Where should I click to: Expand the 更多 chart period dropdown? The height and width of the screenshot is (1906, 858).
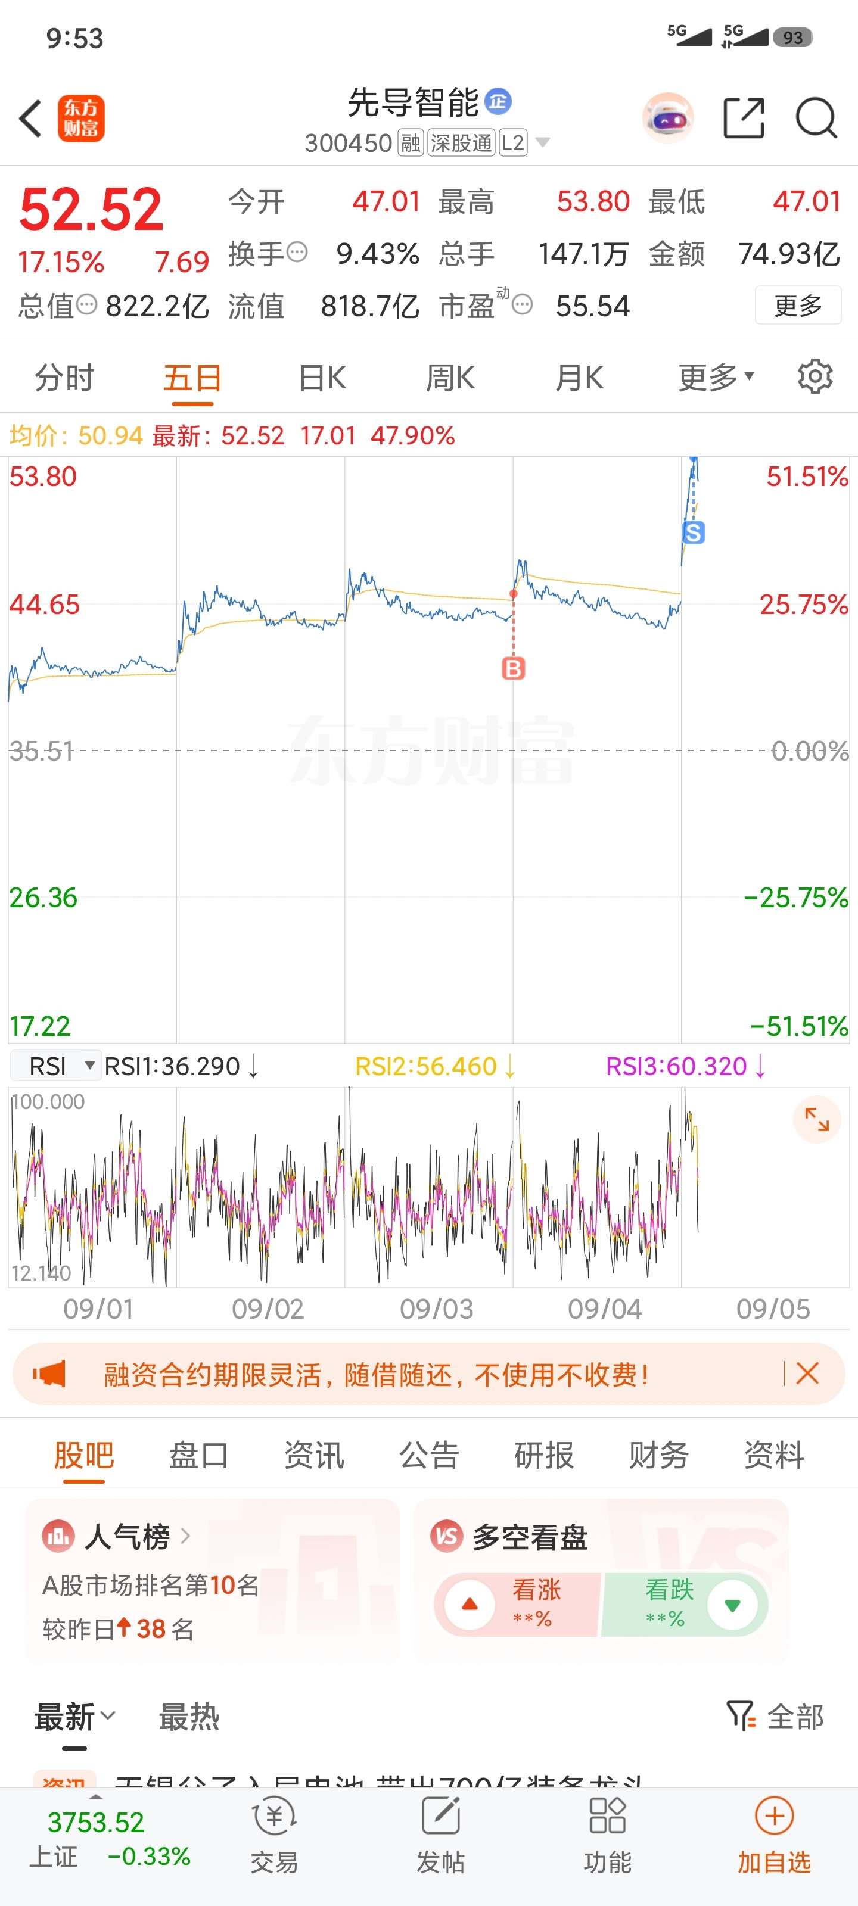tap(716, 378)
